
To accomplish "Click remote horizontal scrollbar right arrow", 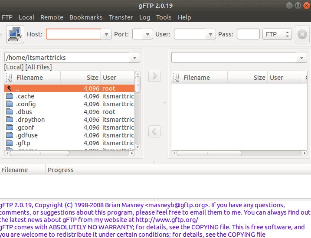I will pyautogui.click(x=304, y=153).
